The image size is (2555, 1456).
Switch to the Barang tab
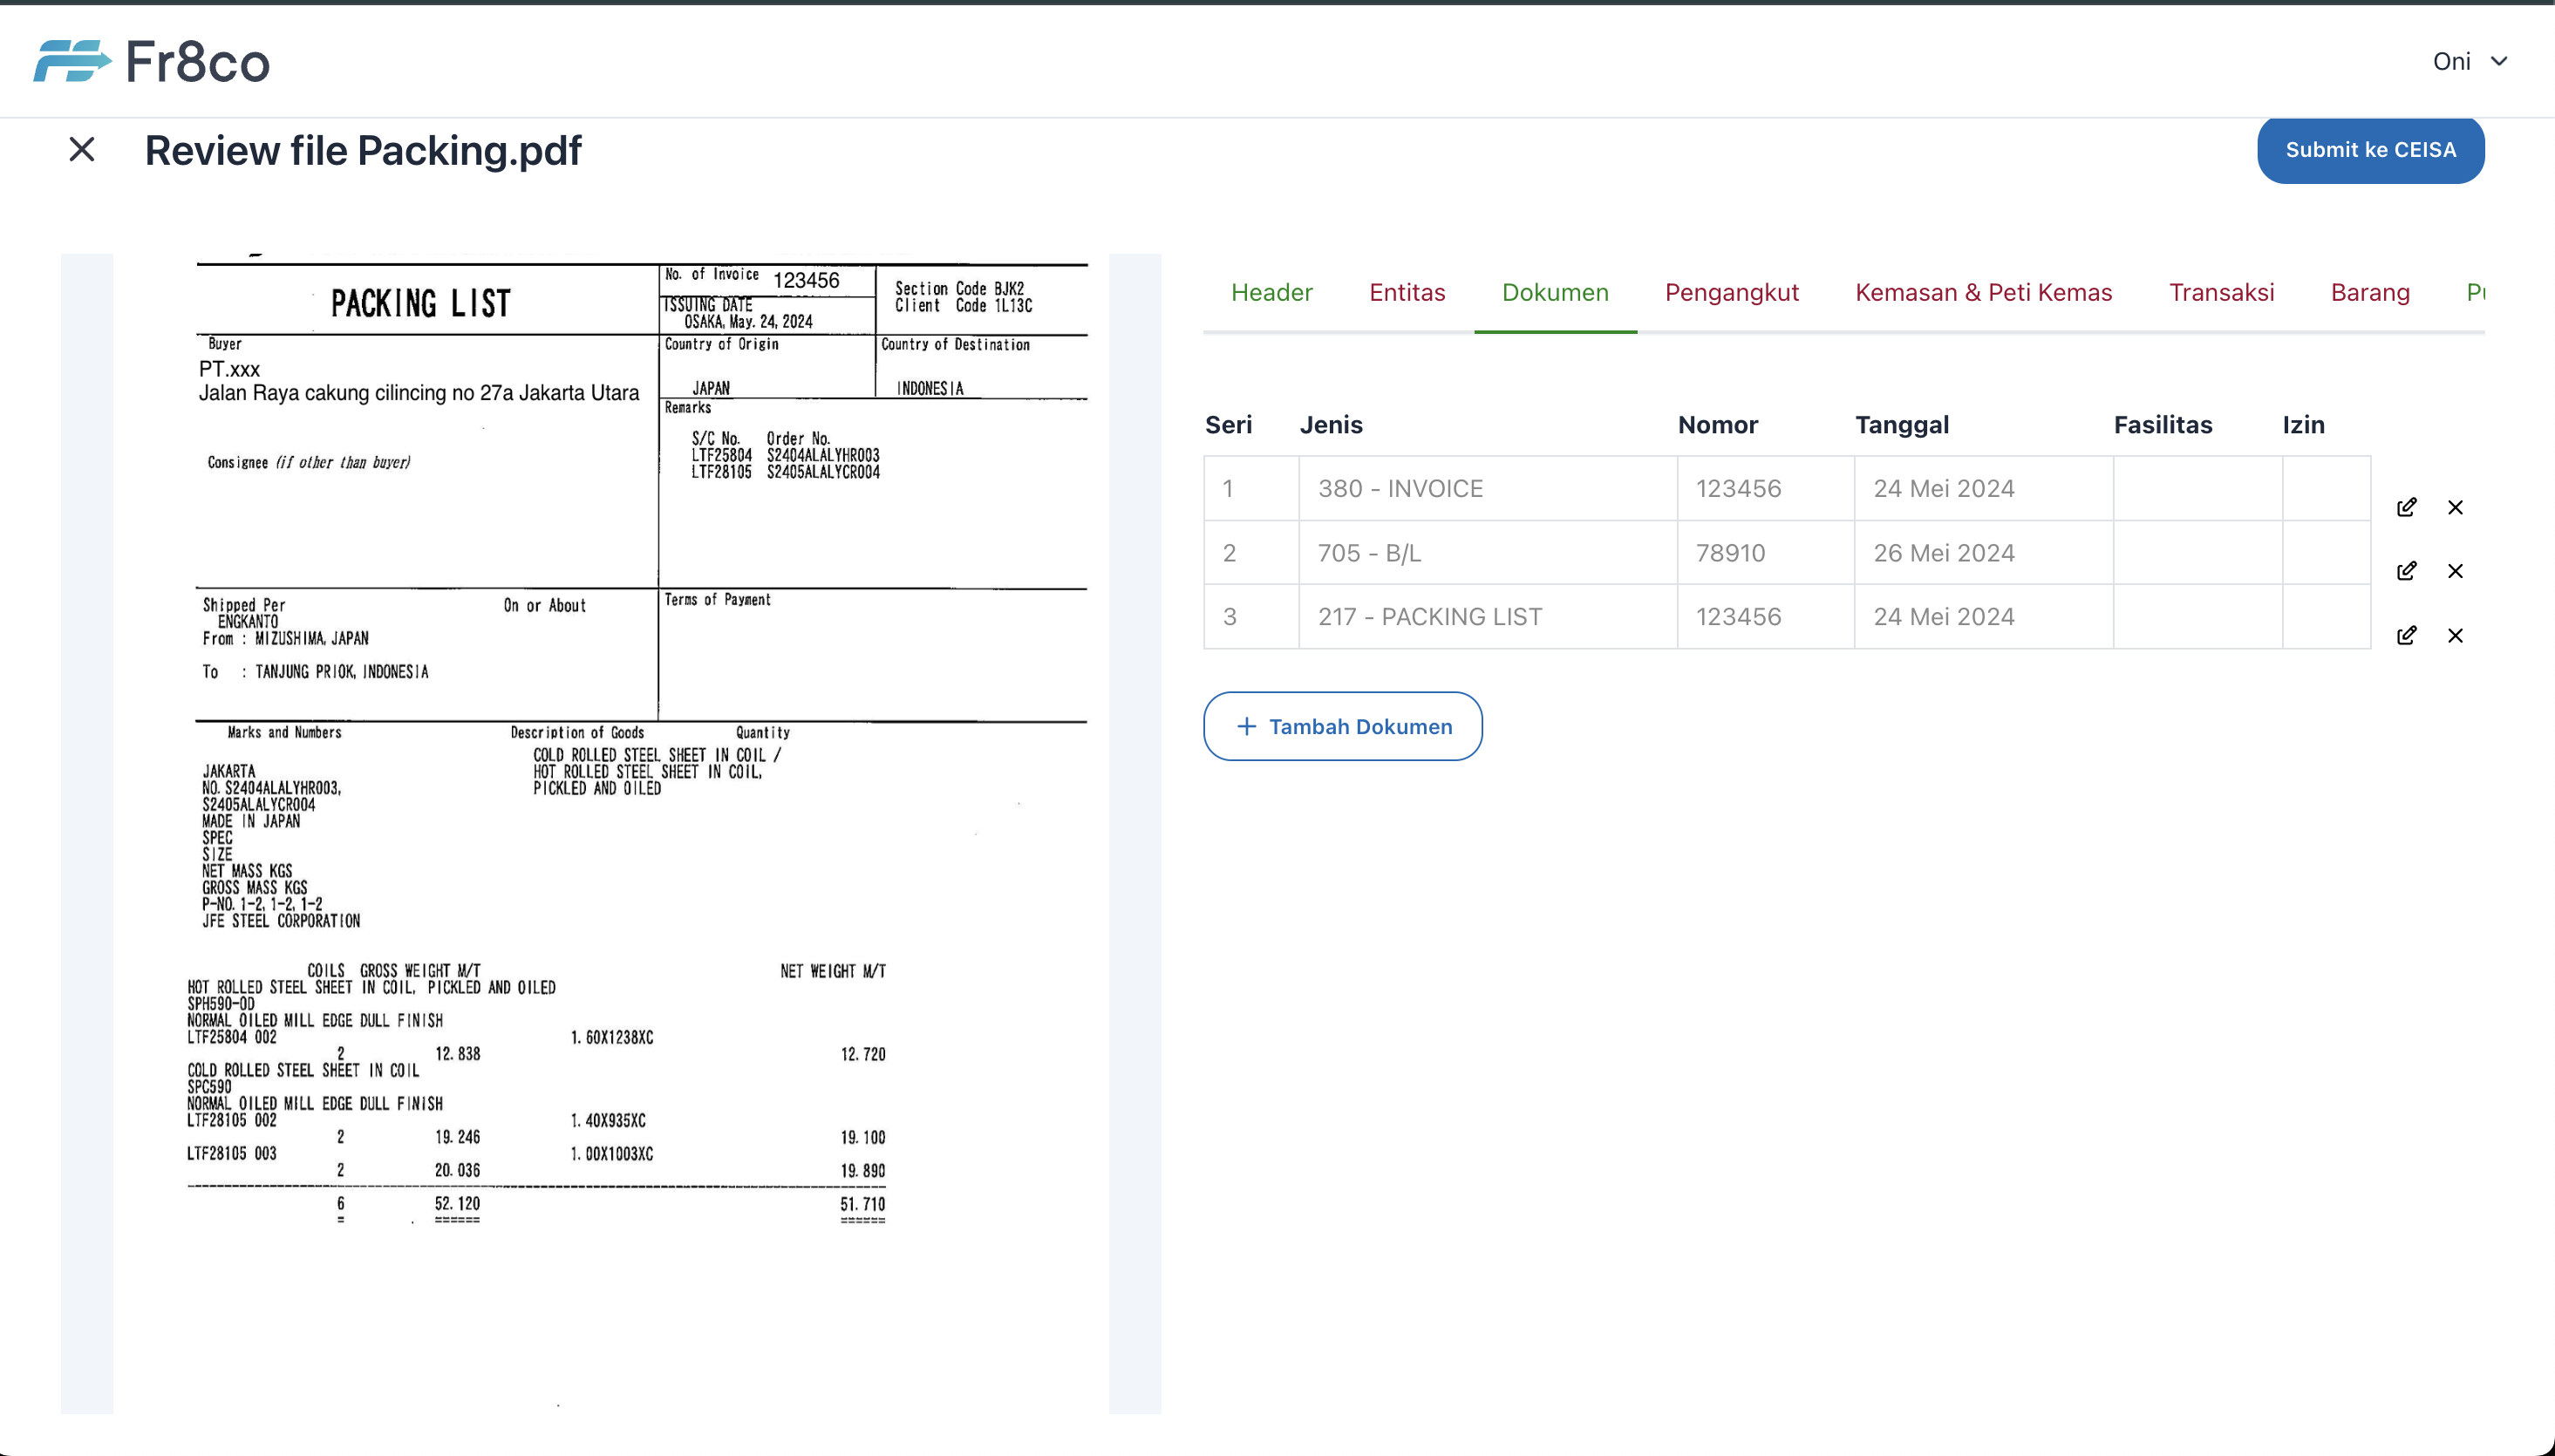[2369, 293]
